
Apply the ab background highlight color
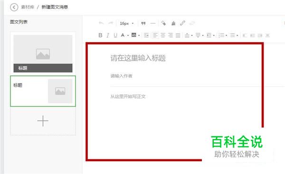pos(134,35)
